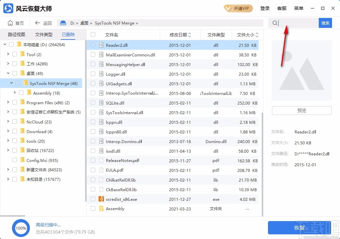The width and height of the screenshot is (340, 239).
Task: Click the lcppn80.dll file icon
Action: tap(101, 132)
